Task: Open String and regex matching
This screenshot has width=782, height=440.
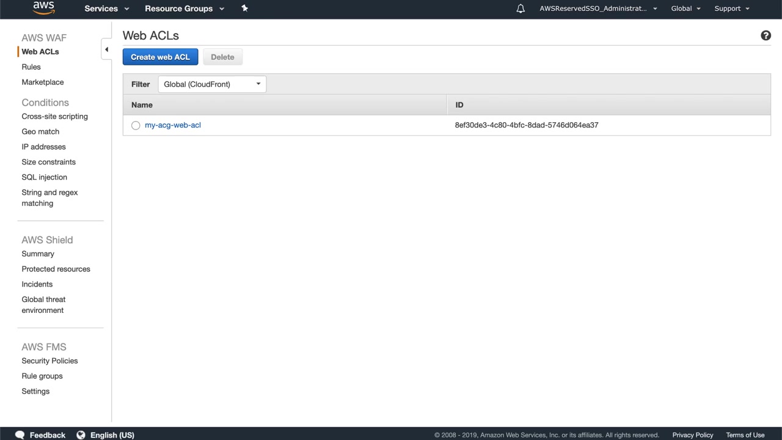Action: click(49, 198)
